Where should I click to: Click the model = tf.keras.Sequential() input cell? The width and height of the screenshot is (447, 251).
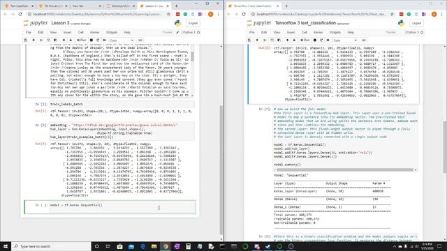123,207
